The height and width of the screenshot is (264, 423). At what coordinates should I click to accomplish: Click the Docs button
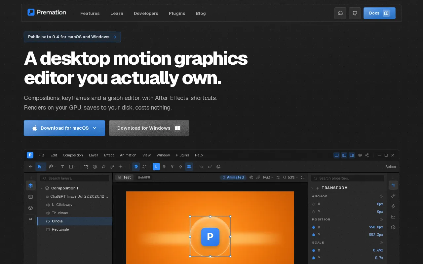point(379,13)
